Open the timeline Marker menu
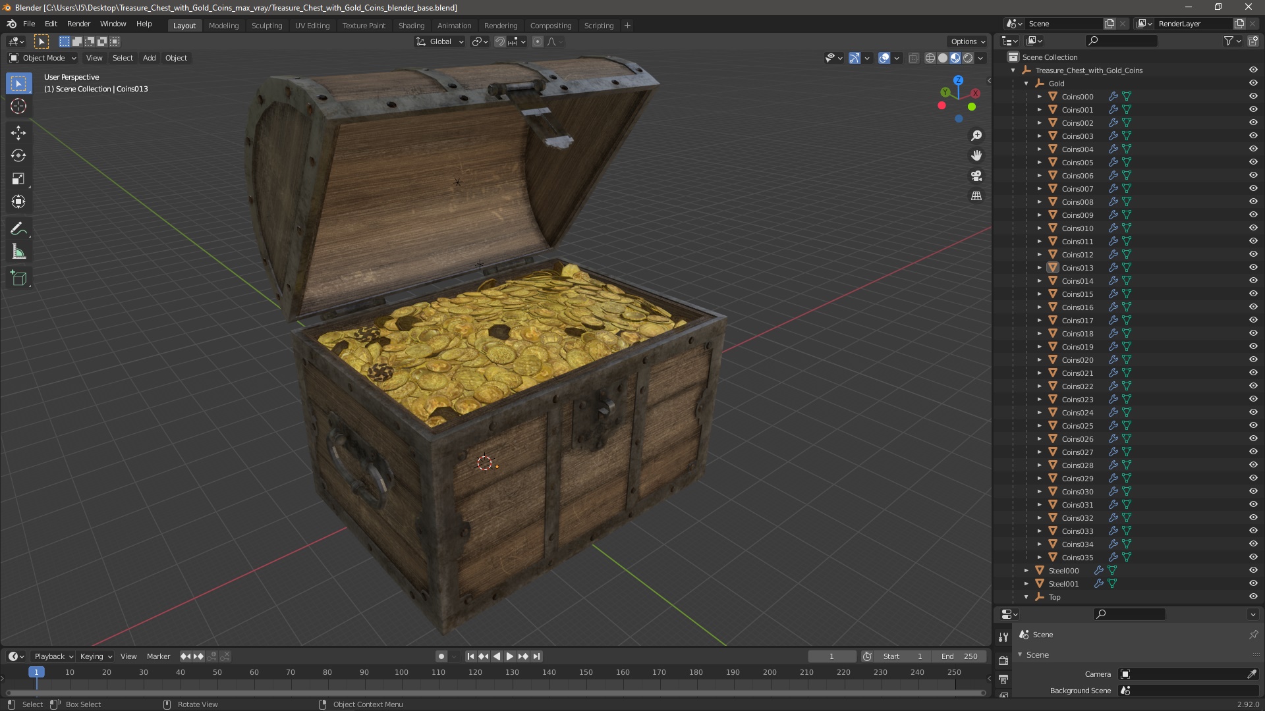Screen dimensions: 1265x711 click(158, 656)
